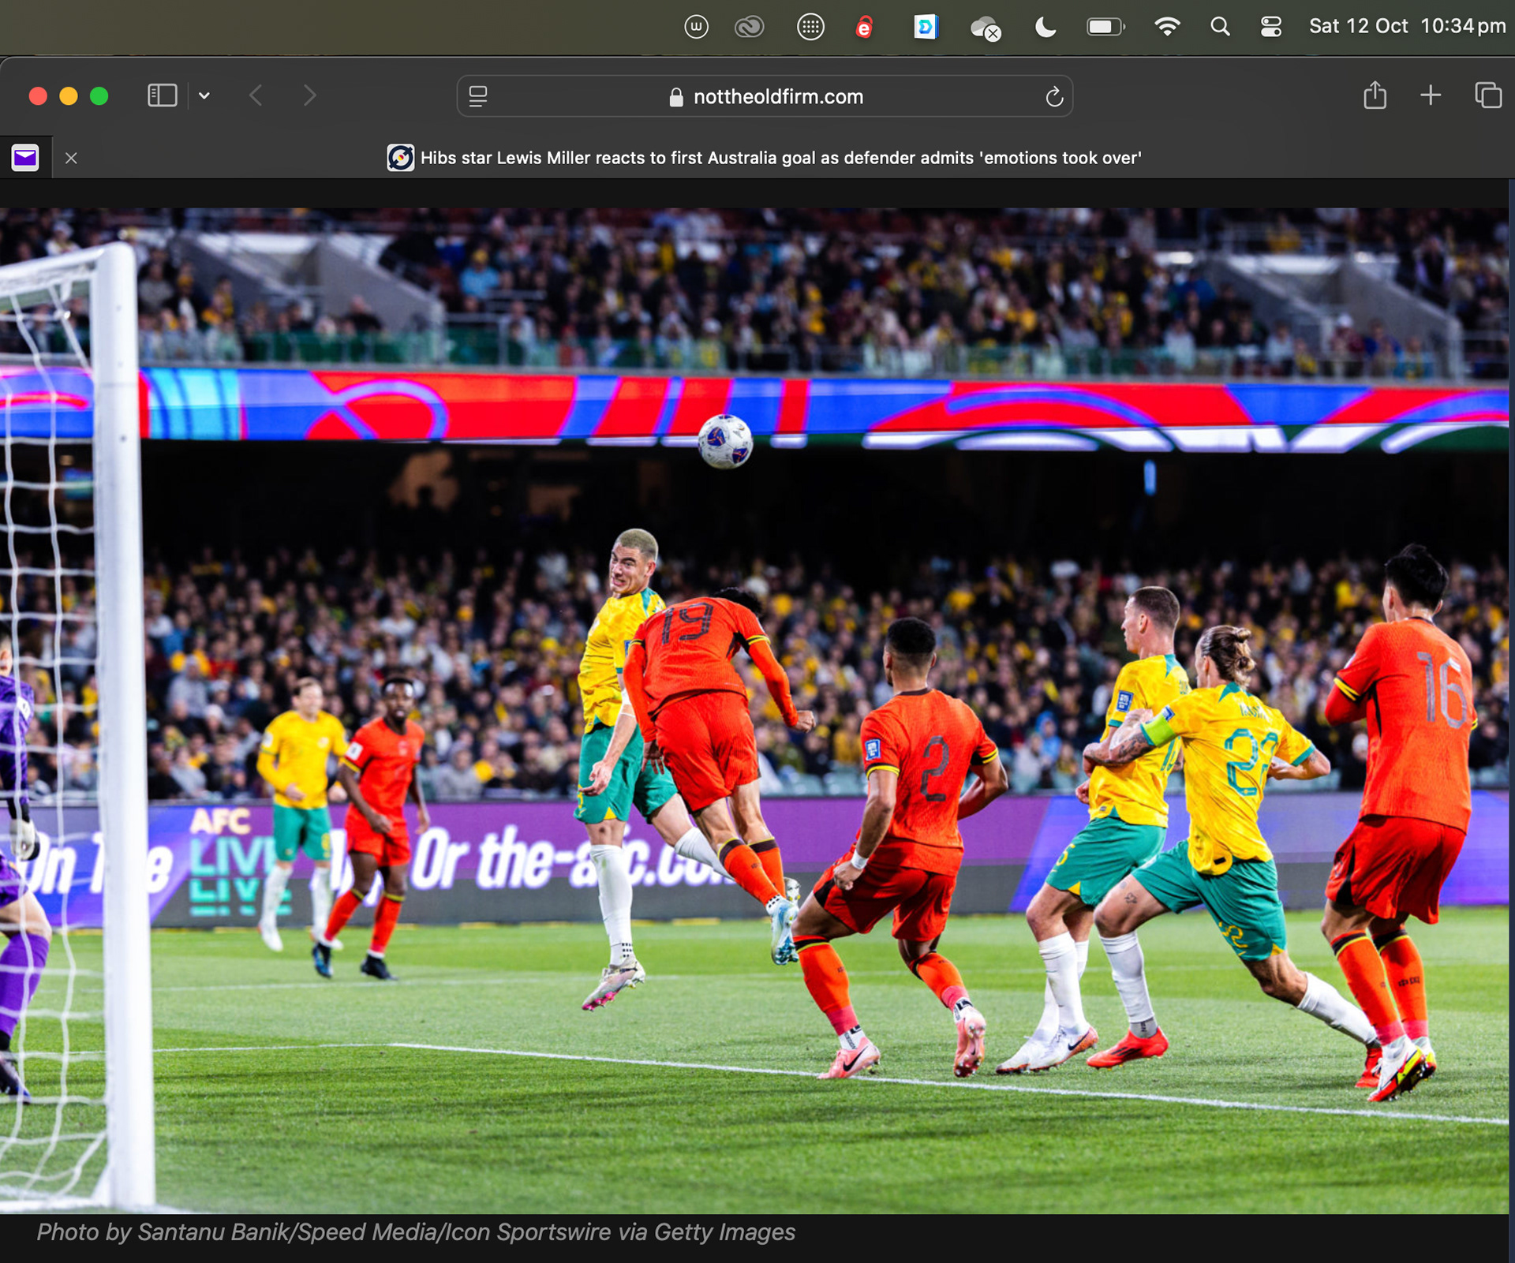Toggle Focus mode moon icon
The width and height of the screenshot is (1515, 1263).
tap(1045, 28)
